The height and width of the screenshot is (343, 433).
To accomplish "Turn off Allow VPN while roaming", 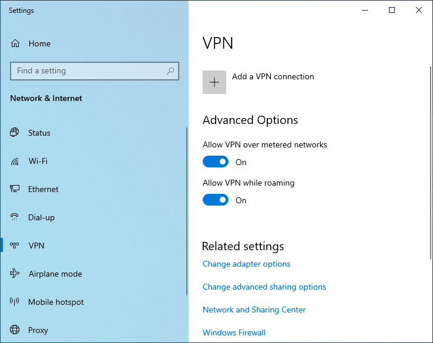I will 215,200.
